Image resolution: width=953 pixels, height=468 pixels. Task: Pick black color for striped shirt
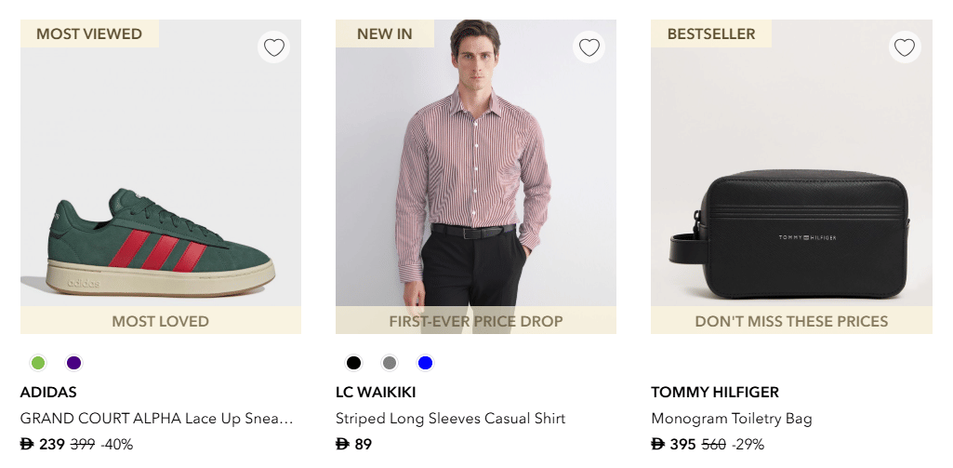[353, 363]
